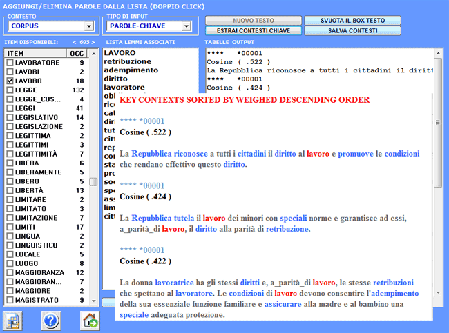Open the CONTESTO dropdown showing CORPUS
Image resolution: width=449 pixels, height=333 pixels.
(x=51, y=26)
